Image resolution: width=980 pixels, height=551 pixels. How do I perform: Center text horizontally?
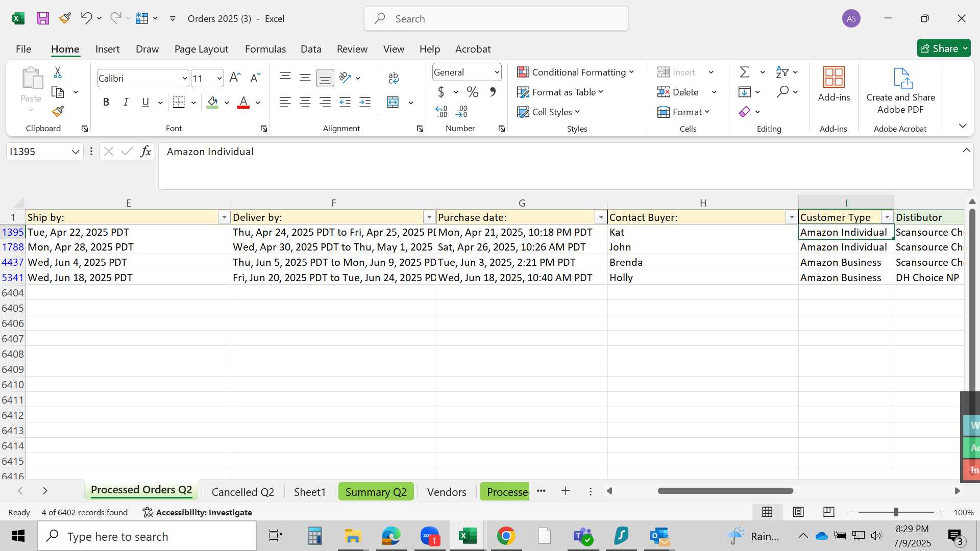coord(305,102)
